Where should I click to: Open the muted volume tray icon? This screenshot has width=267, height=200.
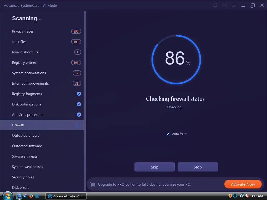click(247, 196)
